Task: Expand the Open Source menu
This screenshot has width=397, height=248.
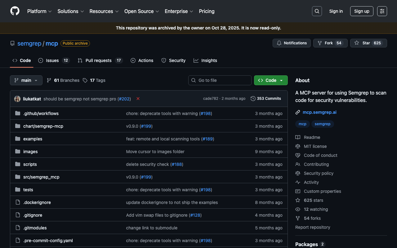Action: click(x=141, y=11)
